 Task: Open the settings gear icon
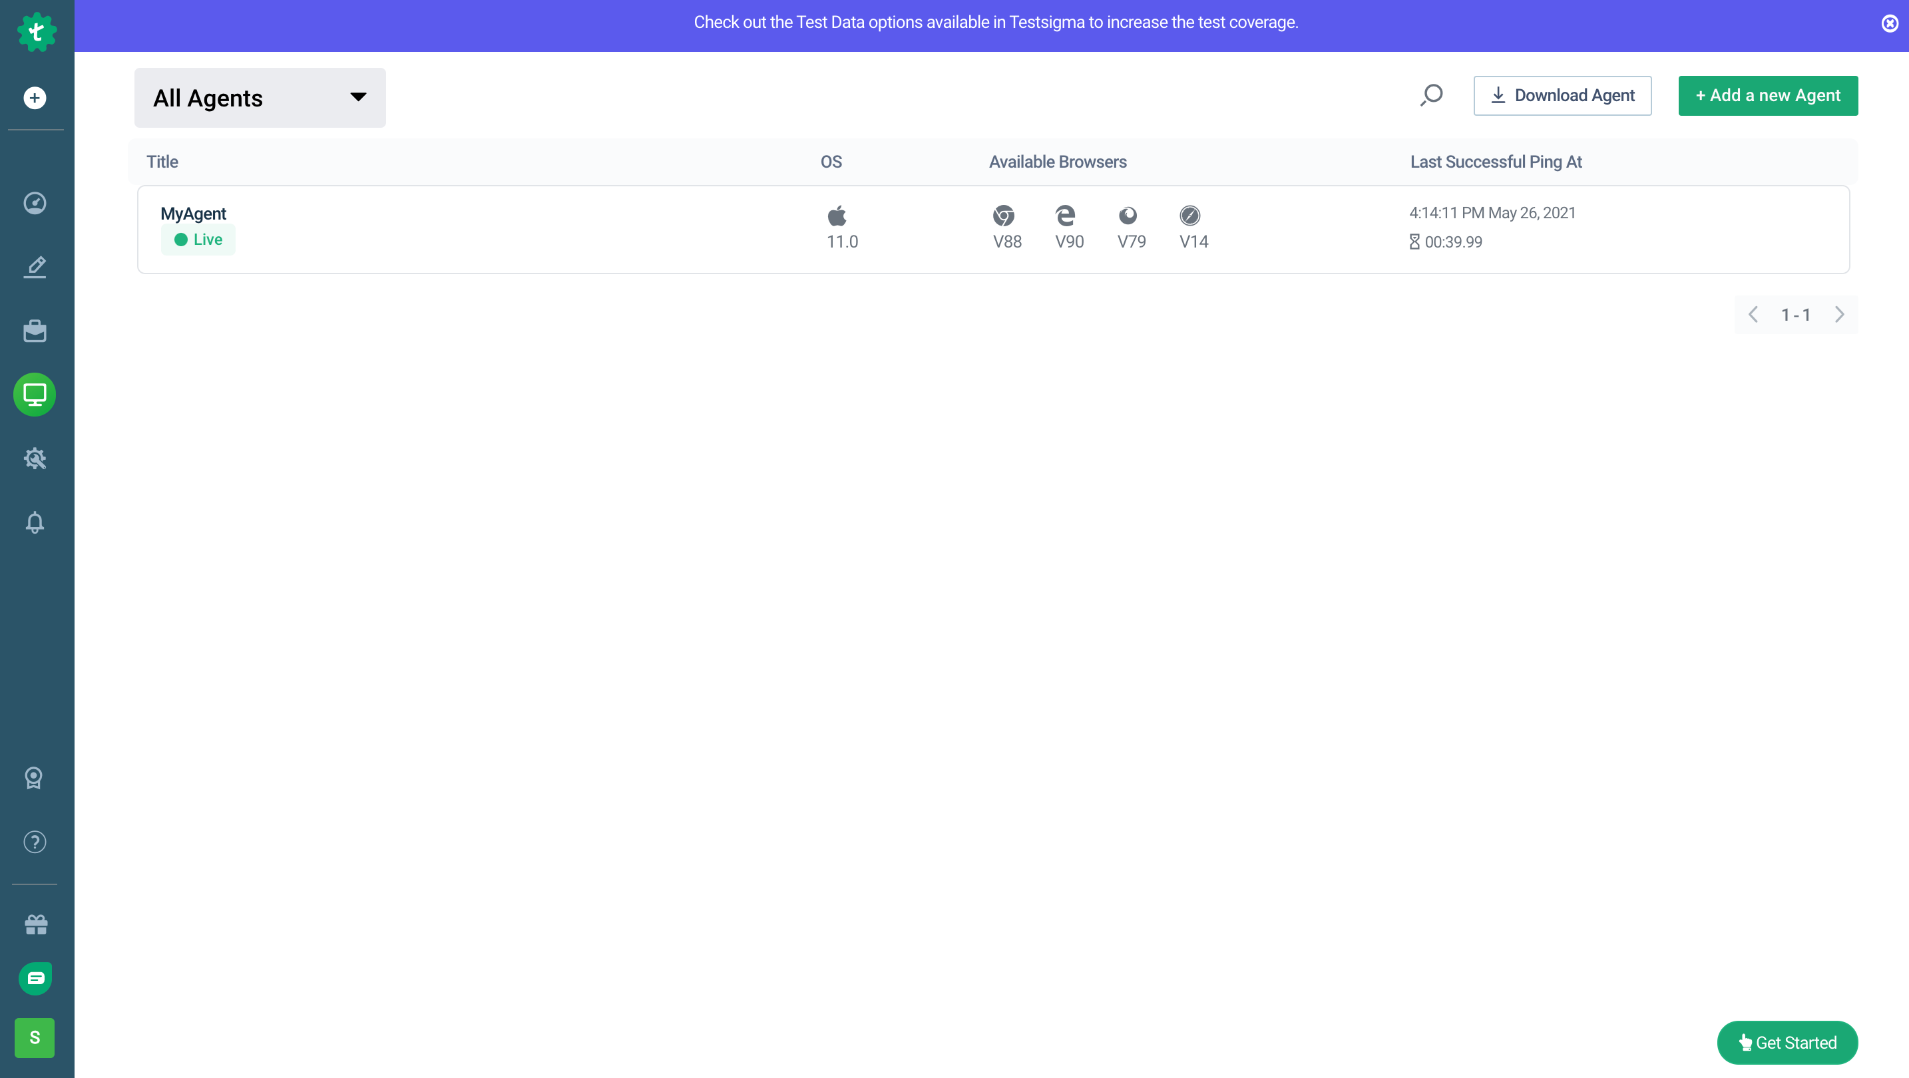pos(35,458)
